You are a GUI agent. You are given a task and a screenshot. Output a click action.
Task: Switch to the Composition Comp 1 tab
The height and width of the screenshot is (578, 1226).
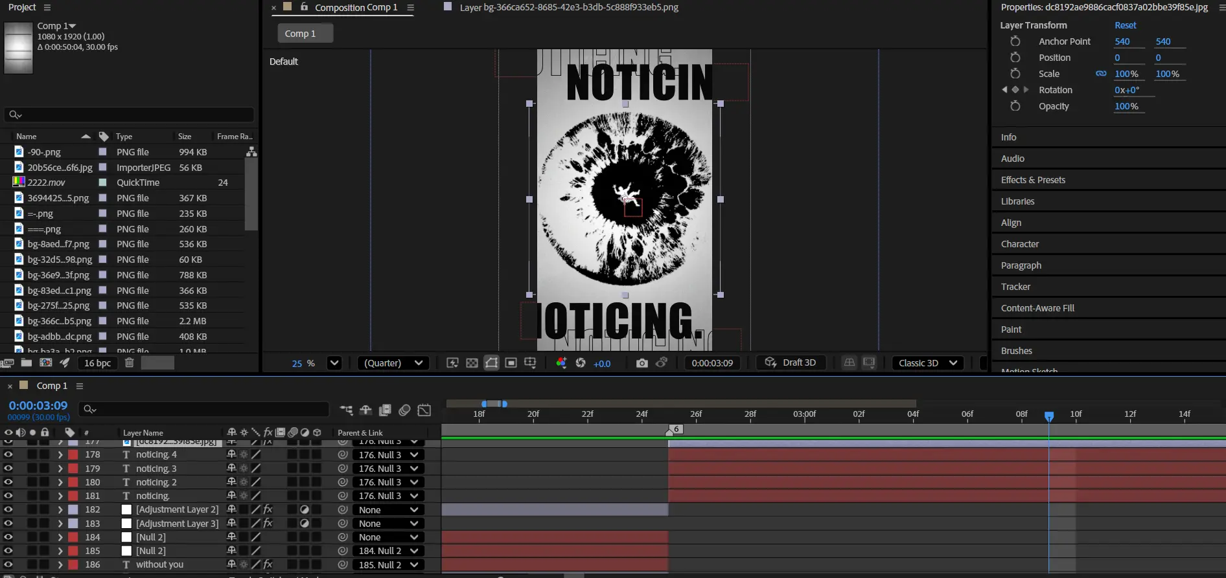click(x=355, y=8)
